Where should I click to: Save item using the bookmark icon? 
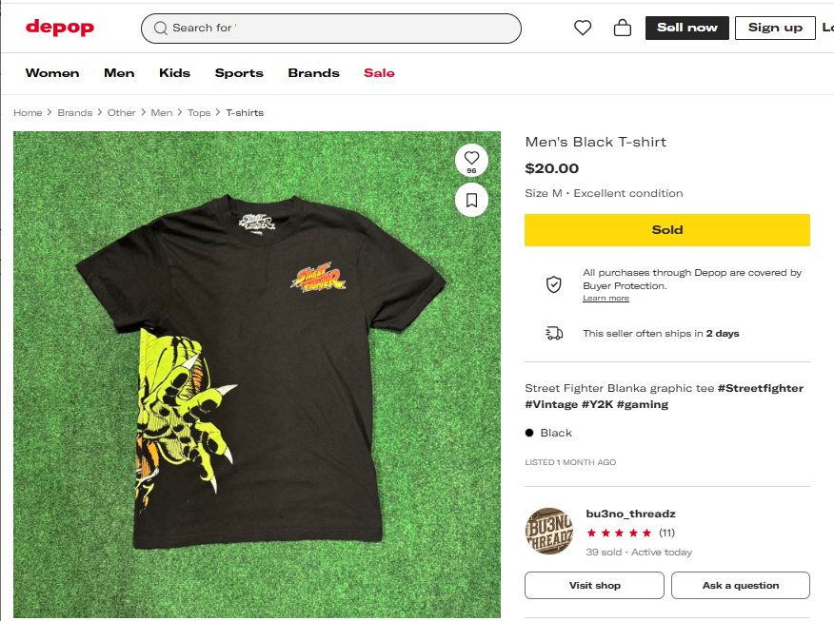click(x=471, y=200)
